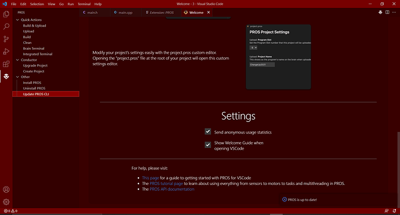Open the Program Slot dropdown in preview

253,47
